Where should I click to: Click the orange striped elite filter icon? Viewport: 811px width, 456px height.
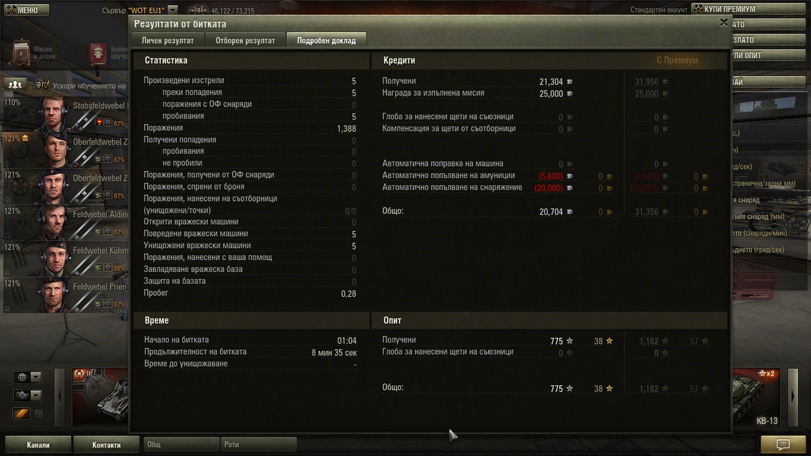tap(22, 414)
